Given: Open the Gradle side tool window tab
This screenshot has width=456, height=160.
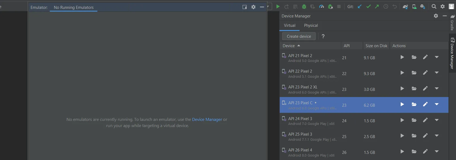Looking at the screenshot, I should 452,23.
